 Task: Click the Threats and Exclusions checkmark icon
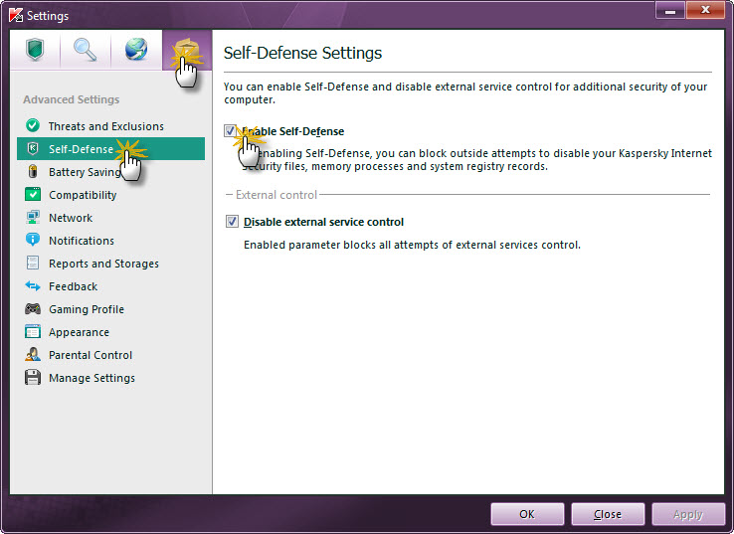(x=32, y=125)
